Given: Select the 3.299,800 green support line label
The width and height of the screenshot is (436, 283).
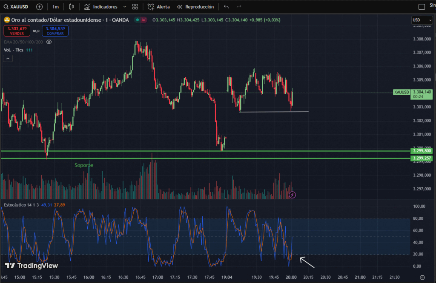Looking at the screenshot, I should tap(422, 151).
